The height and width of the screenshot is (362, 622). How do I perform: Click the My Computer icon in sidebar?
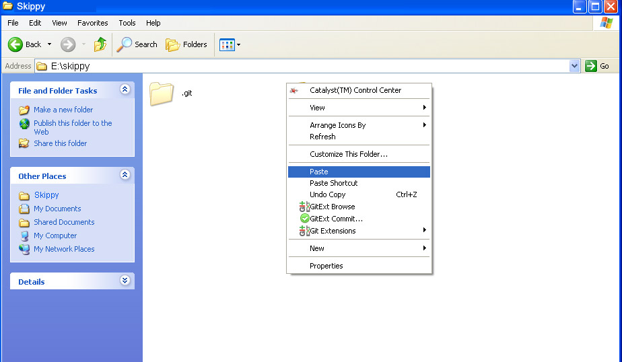click(x=24, y=236)
